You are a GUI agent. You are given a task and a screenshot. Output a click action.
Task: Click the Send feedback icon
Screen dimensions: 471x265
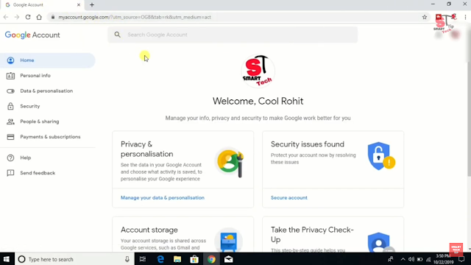point(10,173)
